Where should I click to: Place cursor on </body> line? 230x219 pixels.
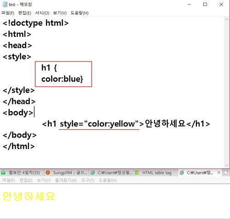pyautogui.click(x=20, y=135)
